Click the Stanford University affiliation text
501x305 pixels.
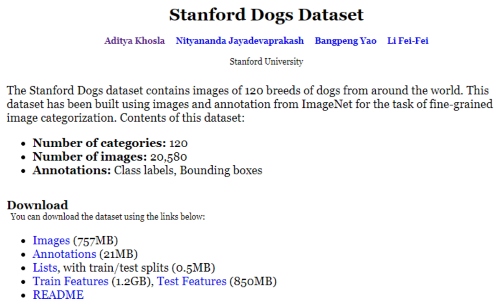pyautogui.click(x=266, y=62)
